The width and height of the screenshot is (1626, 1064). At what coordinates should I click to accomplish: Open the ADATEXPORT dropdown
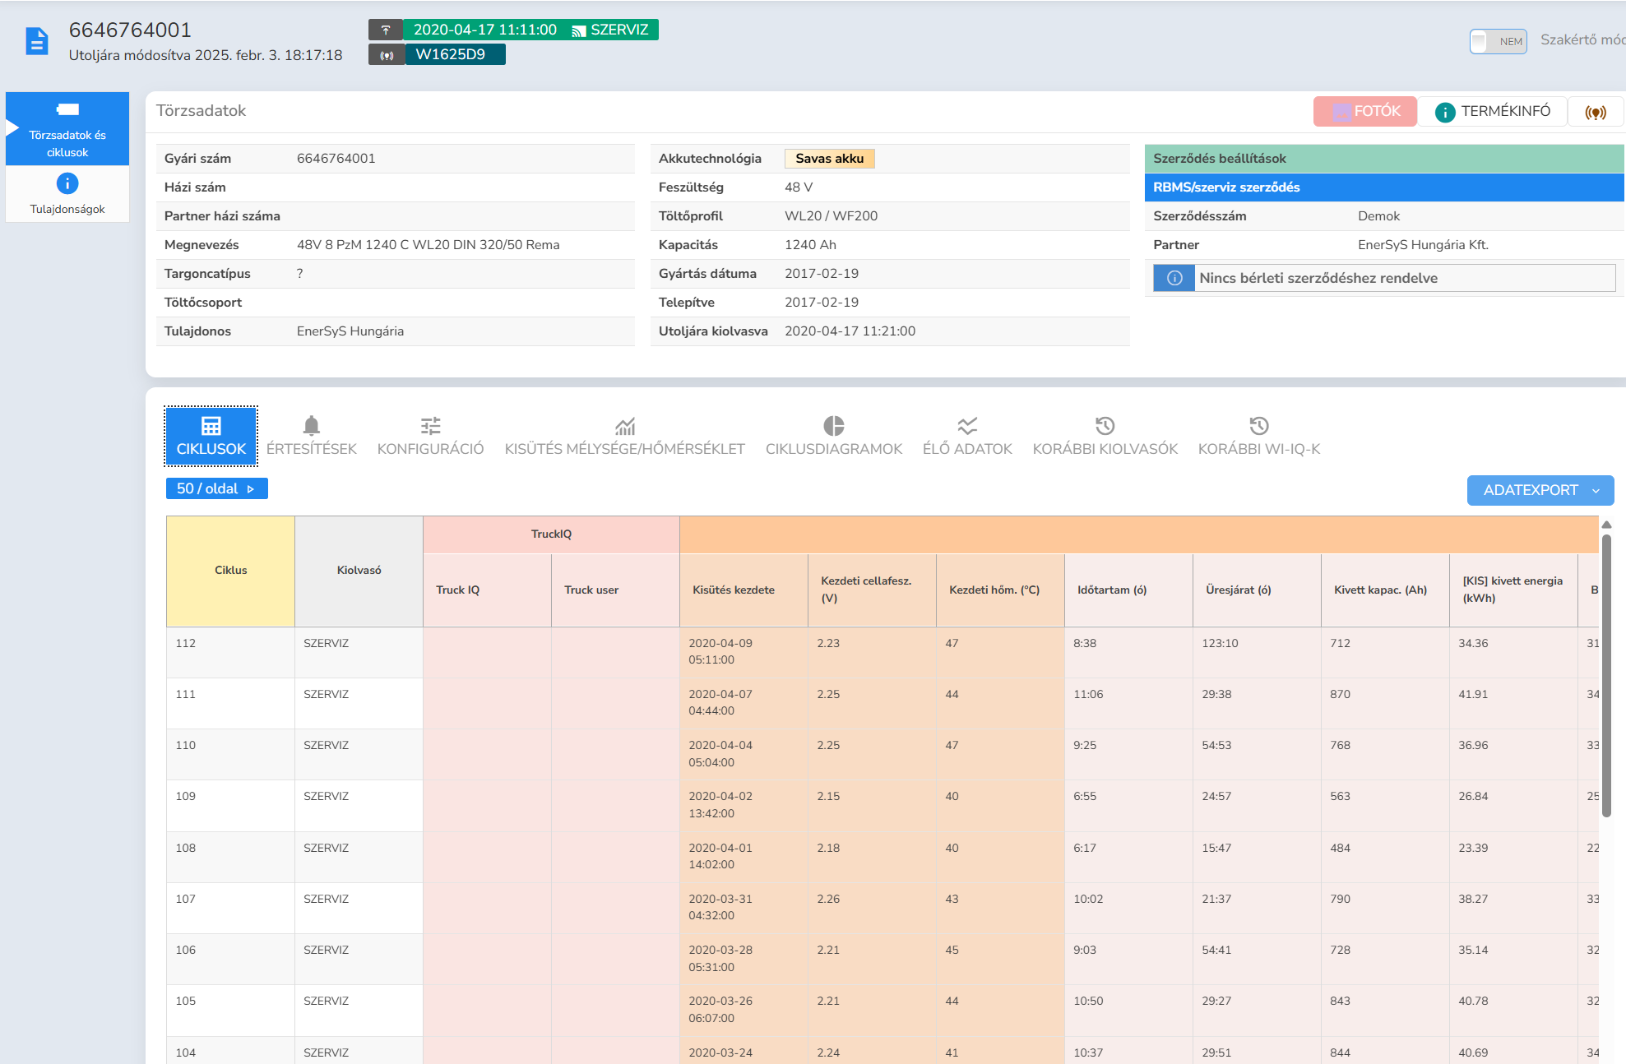(x=1540, y=490)
